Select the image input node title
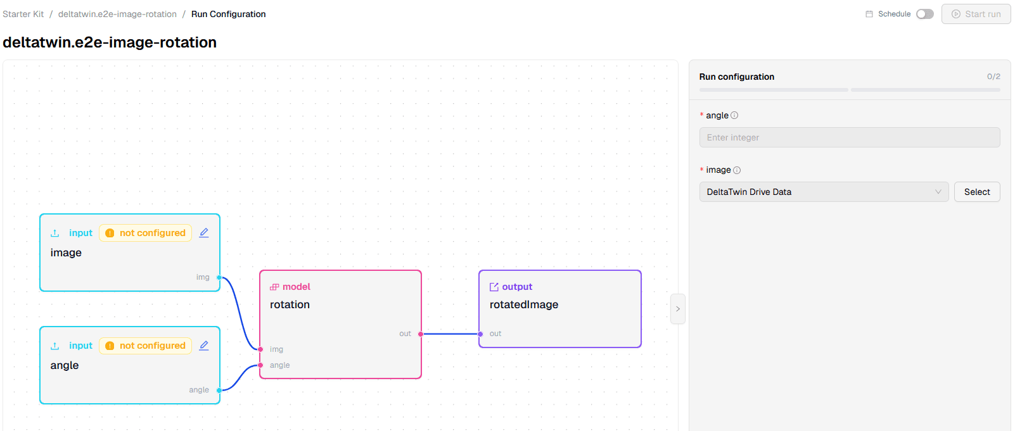The height and width of the screenshot is (431, 1015). tap(66, 253)
